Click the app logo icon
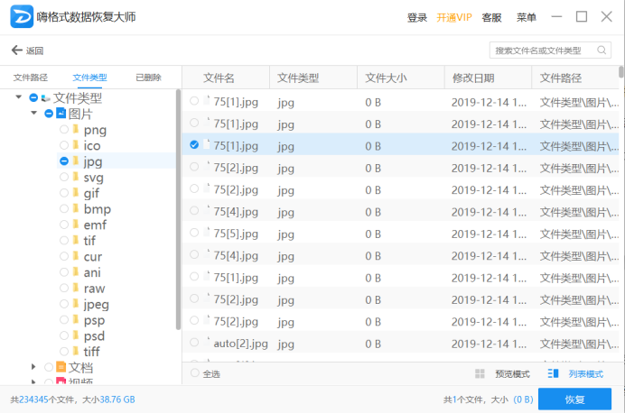Viewport: 625px width, 413px height. click(22, 17)
